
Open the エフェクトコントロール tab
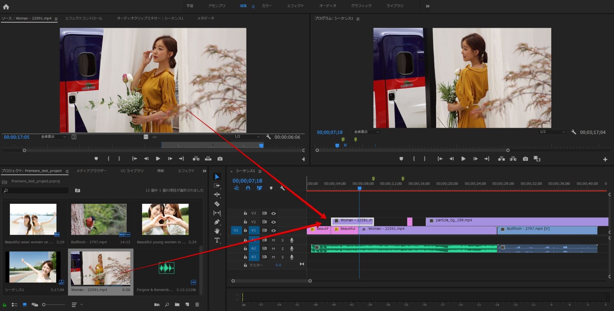84,19
